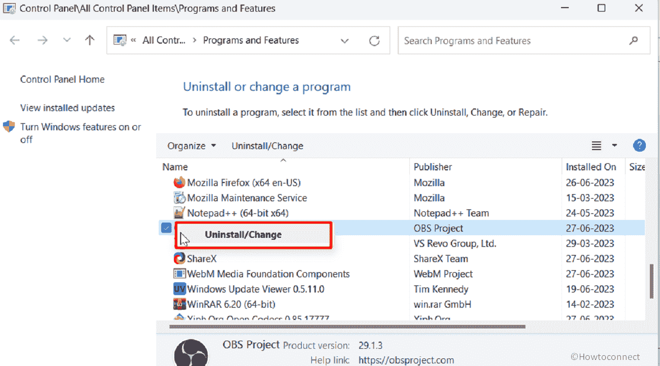Click the Mozilla Firefox program icon
This screenshot has width=660, height=366.
[x=180, y=182]
